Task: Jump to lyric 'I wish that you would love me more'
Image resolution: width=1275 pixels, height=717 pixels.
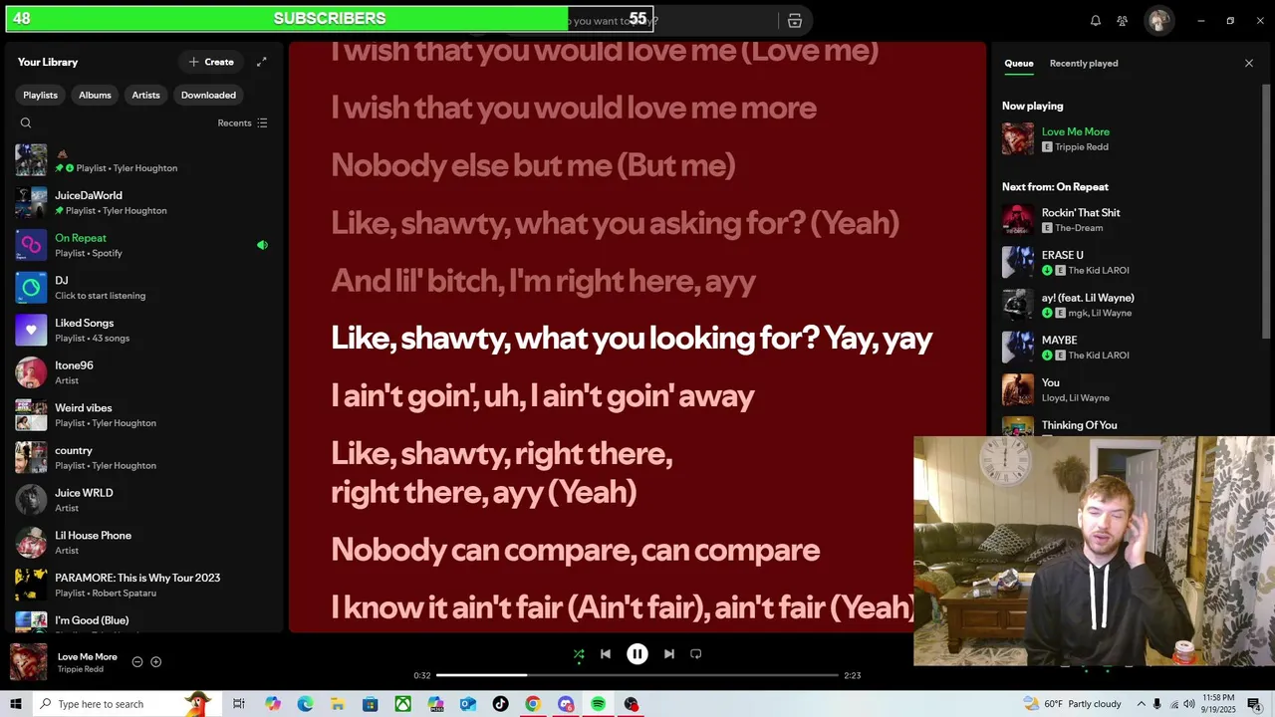Action: (574, 108)
